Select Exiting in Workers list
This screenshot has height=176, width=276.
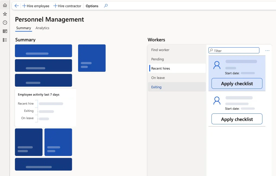[177, 87]
